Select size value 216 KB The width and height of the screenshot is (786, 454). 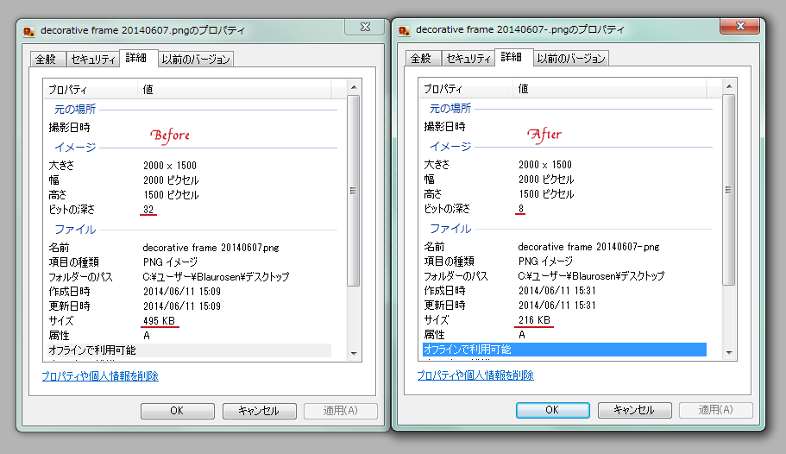pyautogui.click(x=534, y=320)
